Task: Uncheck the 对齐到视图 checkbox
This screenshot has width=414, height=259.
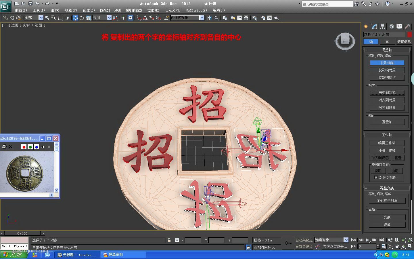Action: click(x=376, y=178)
